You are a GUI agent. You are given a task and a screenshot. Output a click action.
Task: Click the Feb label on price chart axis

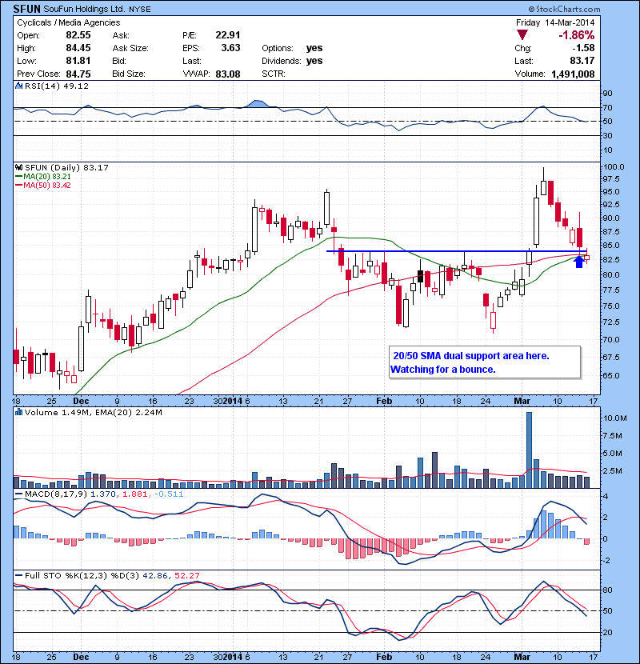[x=384, y=401]
